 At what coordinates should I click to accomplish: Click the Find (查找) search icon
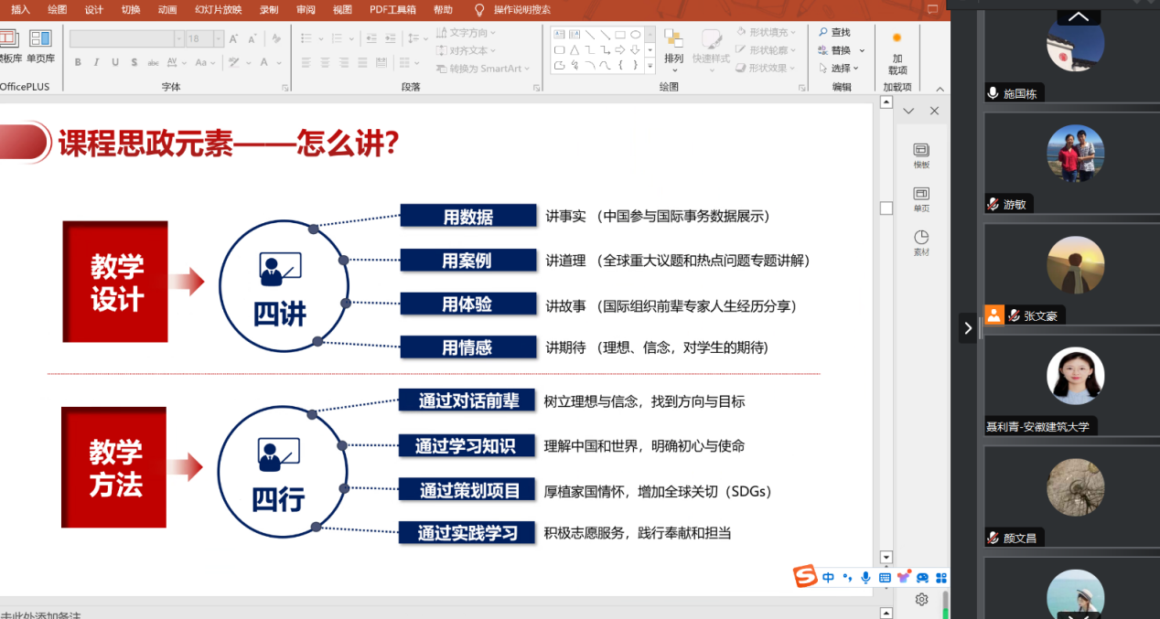click(x=823, y=32)
